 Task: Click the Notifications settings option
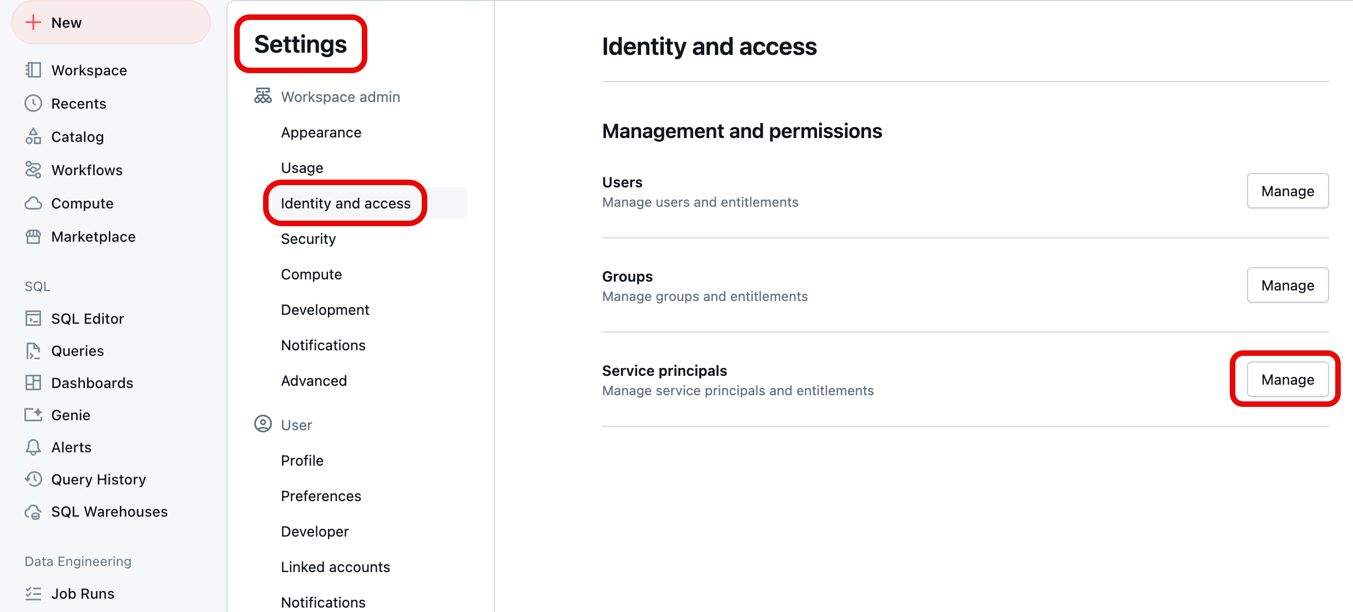coord(324,344)
